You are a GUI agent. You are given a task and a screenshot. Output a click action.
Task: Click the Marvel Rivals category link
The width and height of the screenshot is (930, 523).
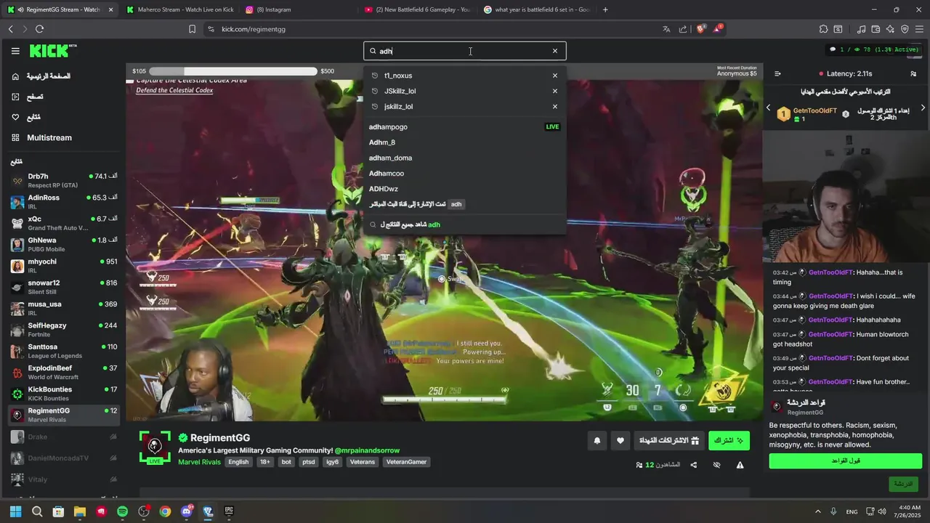click(199, 462)
